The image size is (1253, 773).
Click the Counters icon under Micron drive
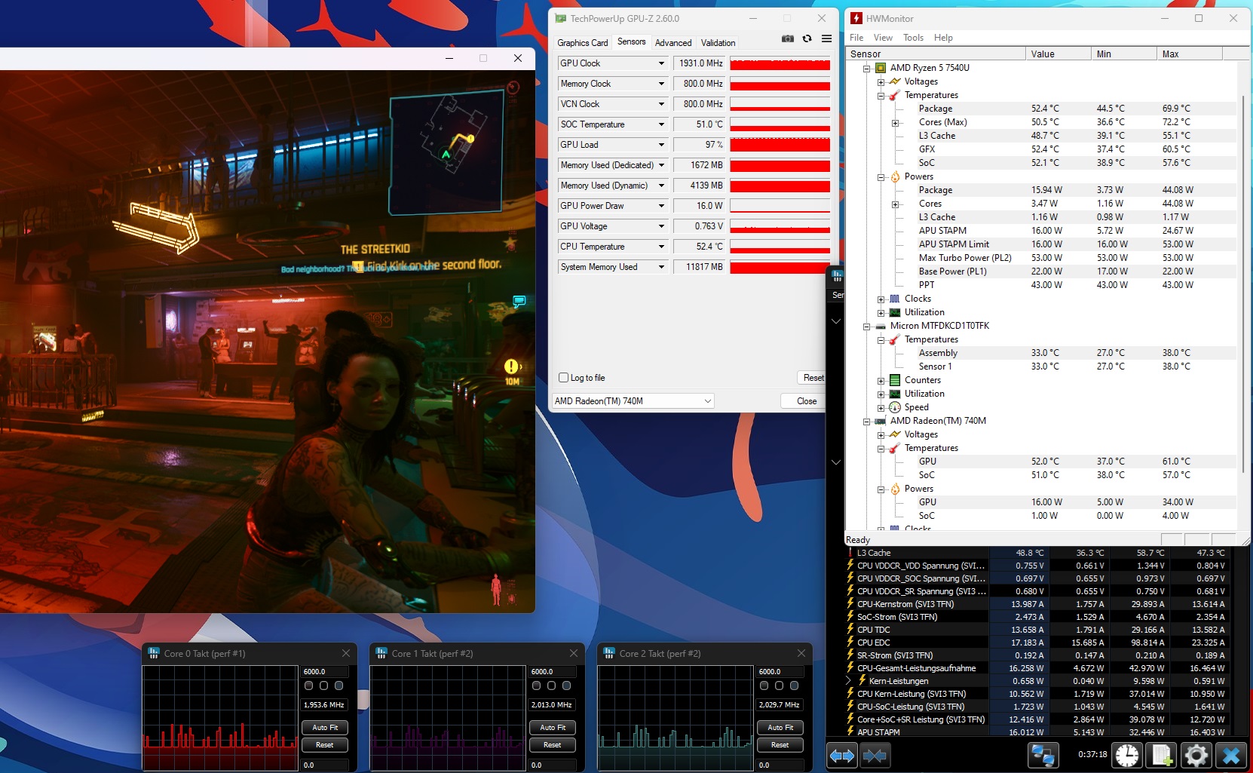click(895, 380)
